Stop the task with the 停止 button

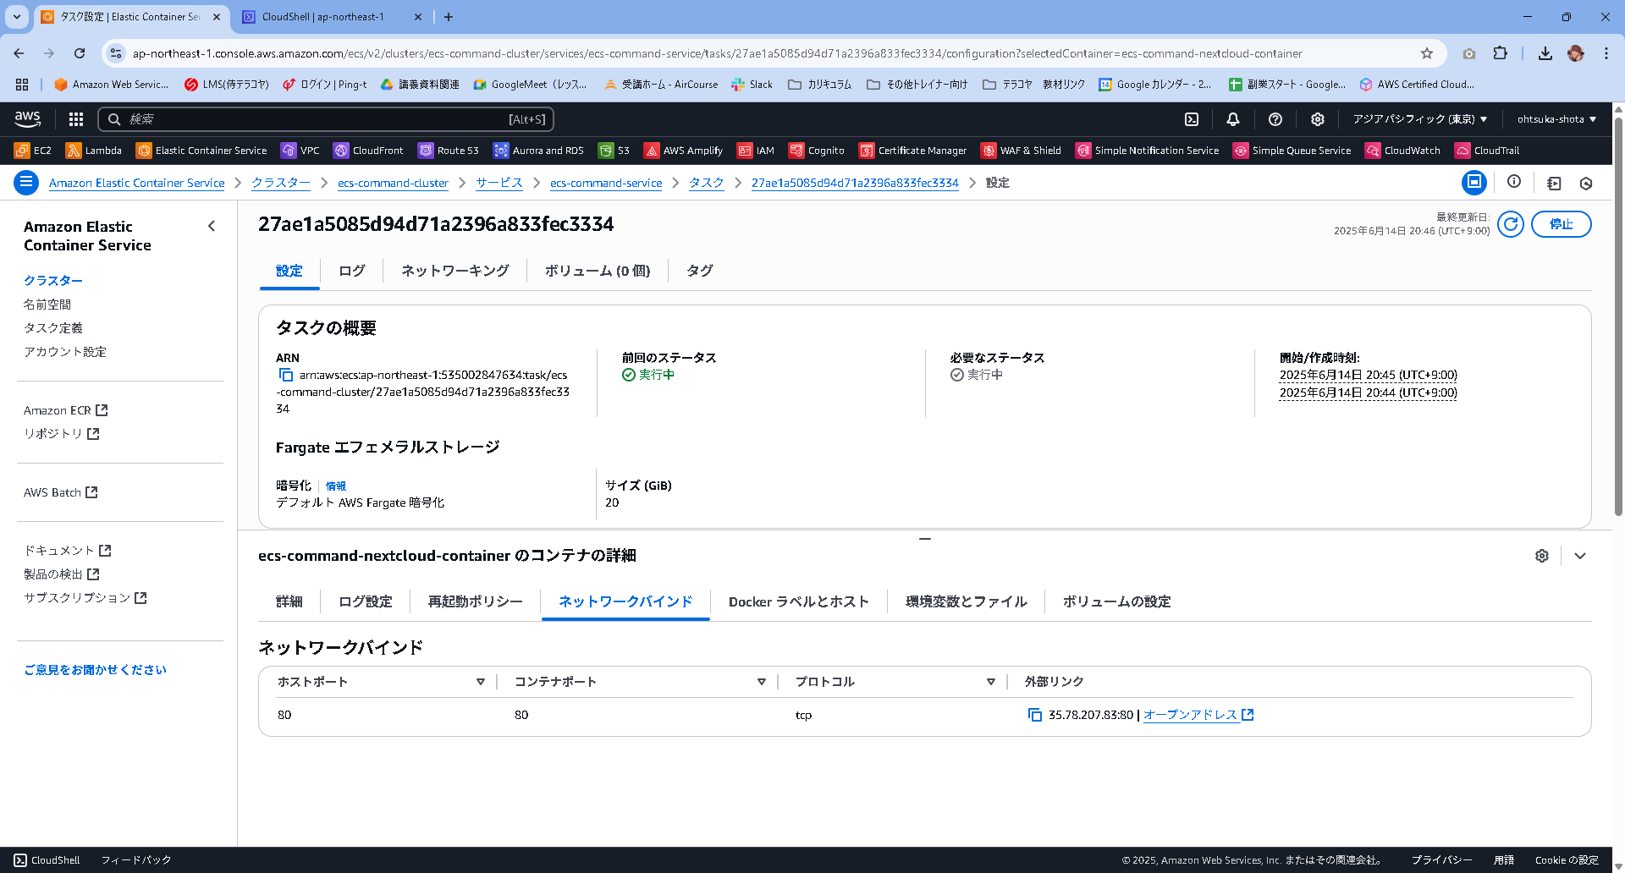1561,224
